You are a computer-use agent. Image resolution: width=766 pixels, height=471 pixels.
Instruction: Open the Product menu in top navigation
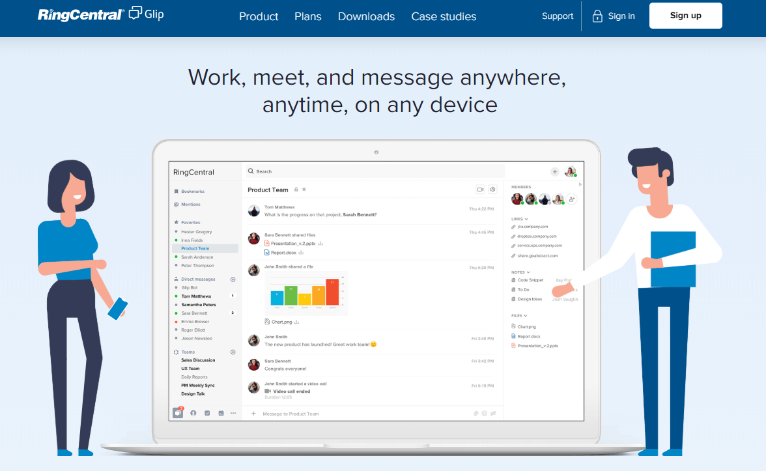click(259, 16)
